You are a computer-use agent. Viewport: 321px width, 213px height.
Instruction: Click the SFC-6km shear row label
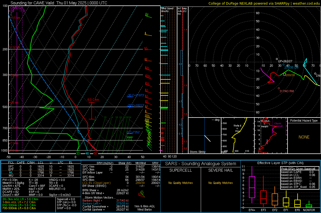pyautogui.click(x=88, y=177)
